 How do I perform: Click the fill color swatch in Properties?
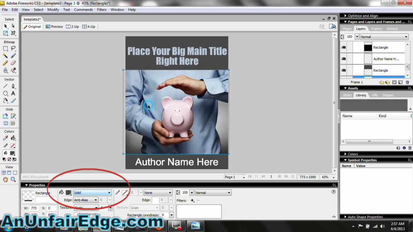pos(68,193)
